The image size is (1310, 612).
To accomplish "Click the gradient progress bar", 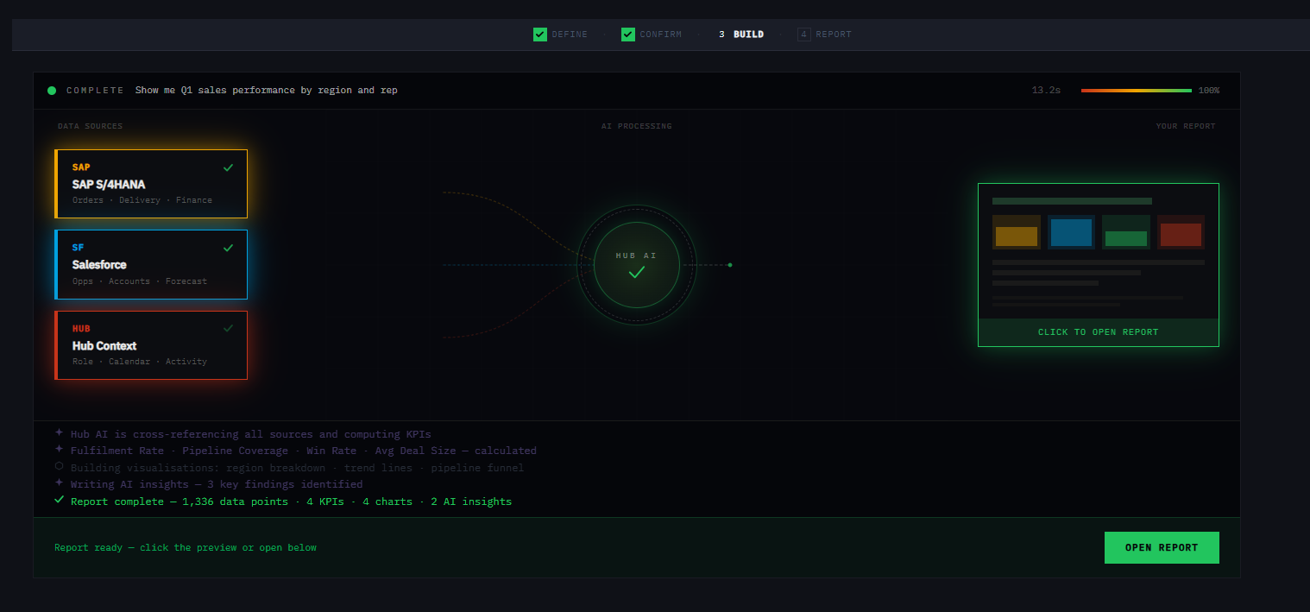I will click(x=1137, y=91).
